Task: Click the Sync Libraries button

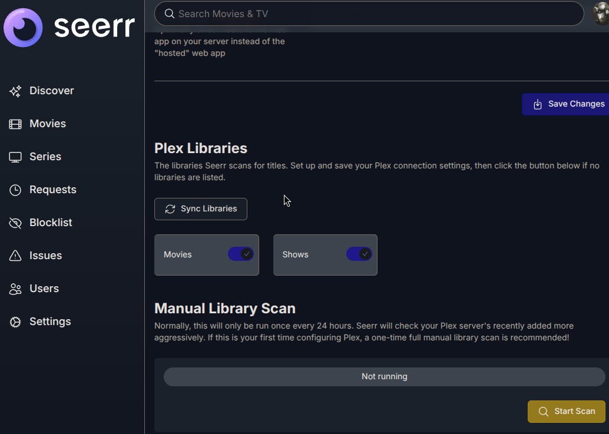Action: point(201,209)
